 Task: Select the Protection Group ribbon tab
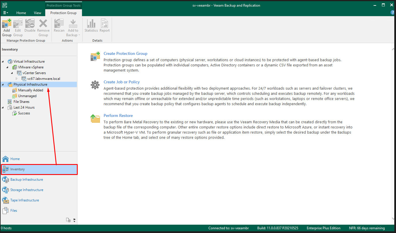pyautogui.click(x=63, y=13)
